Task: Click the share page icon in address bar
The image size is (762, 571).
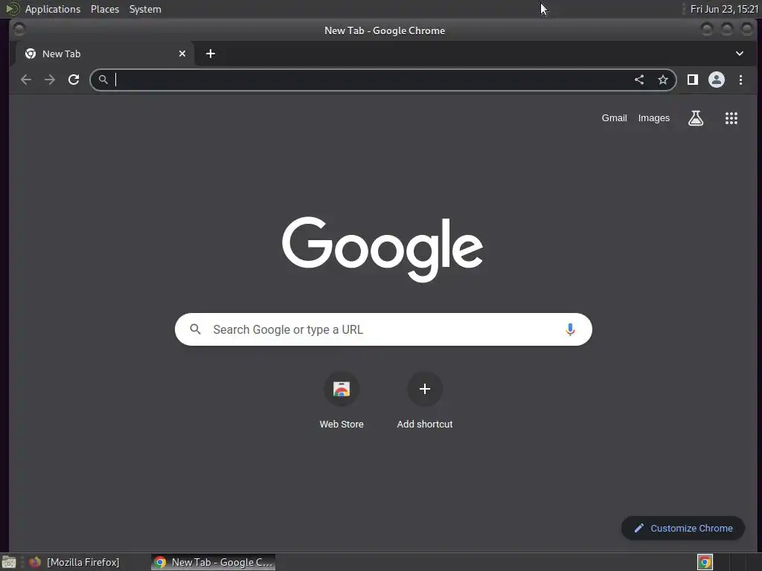Action: [639, 80]
